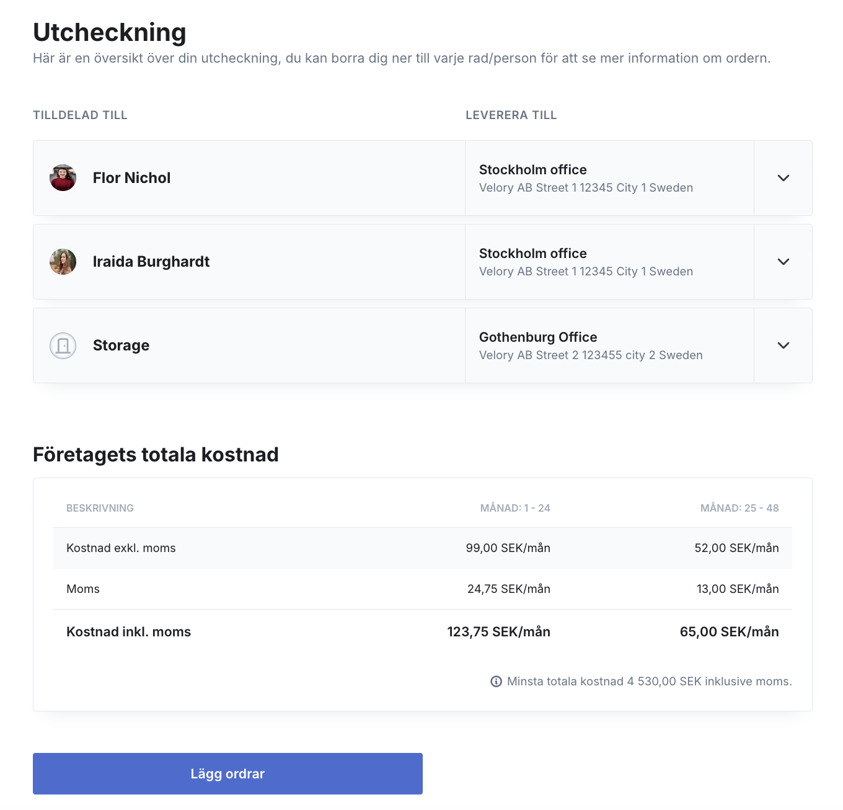Expand the Iraida Burghardt order row
843x810 pixels.
(783, 262)
